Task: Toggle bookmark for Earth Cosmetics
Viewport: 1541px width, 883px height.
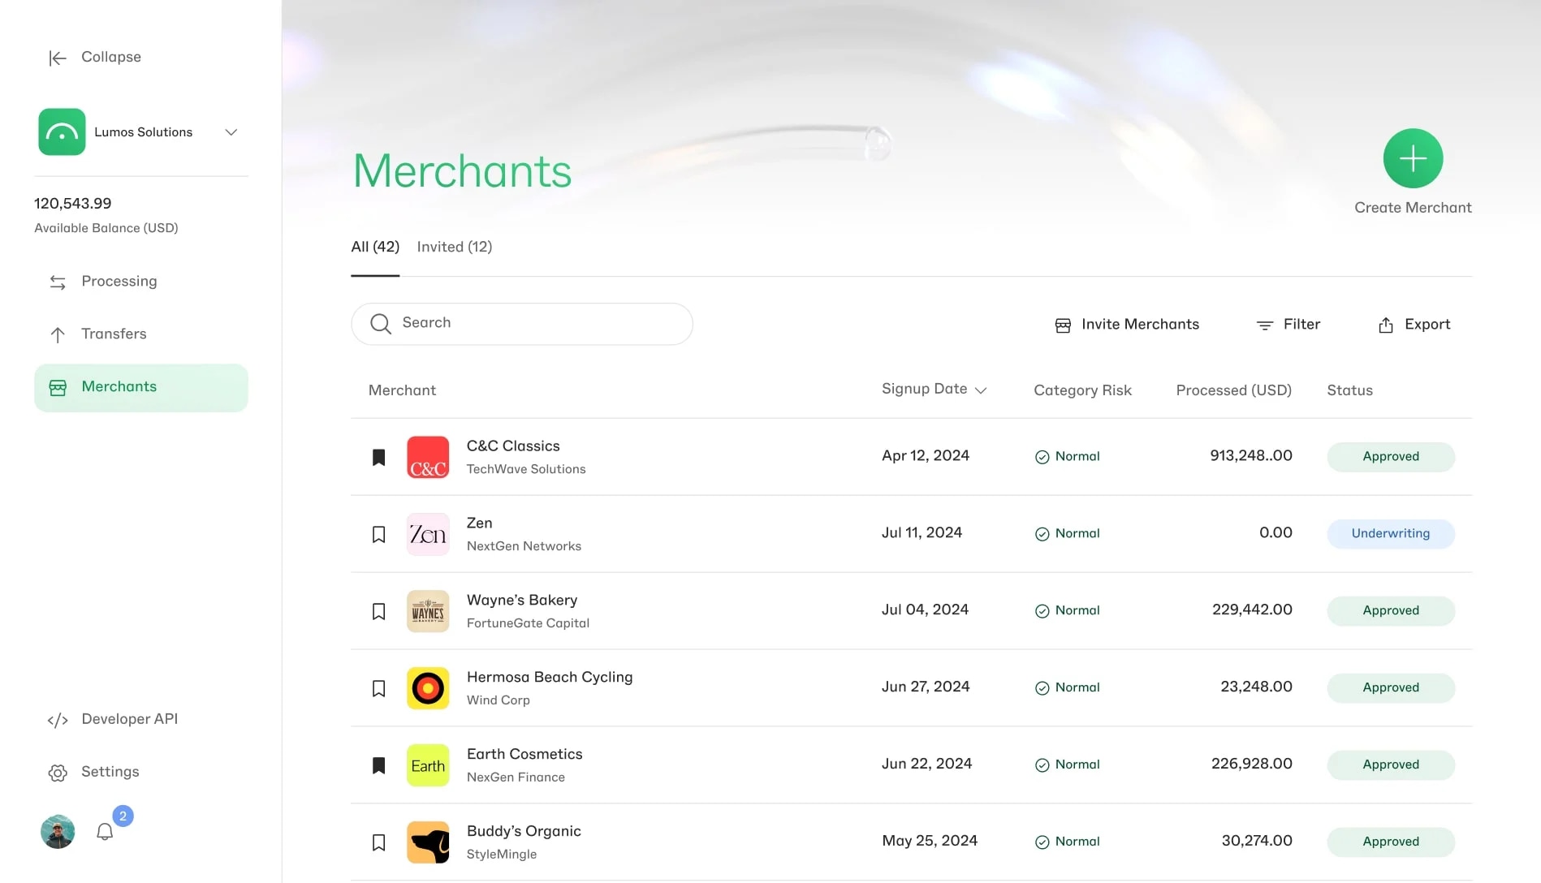Action: click(x=378, y=765)
